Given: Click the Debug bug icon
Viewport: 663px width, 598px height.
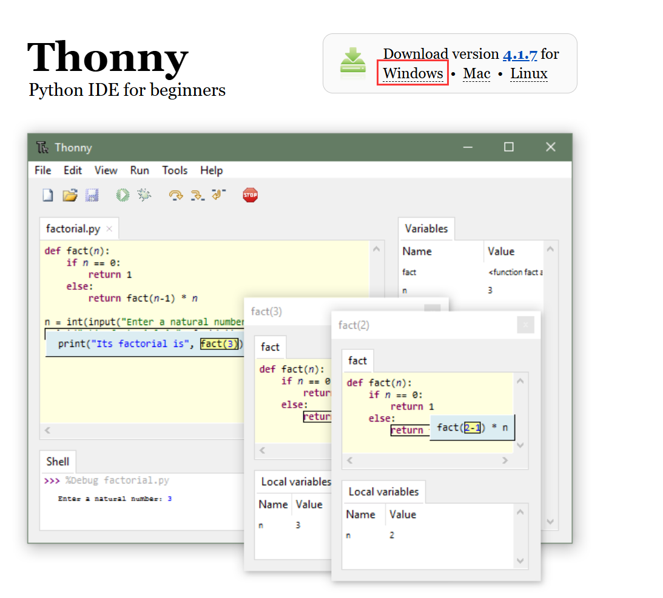Looking at the screenshot, I should point(144,195).
